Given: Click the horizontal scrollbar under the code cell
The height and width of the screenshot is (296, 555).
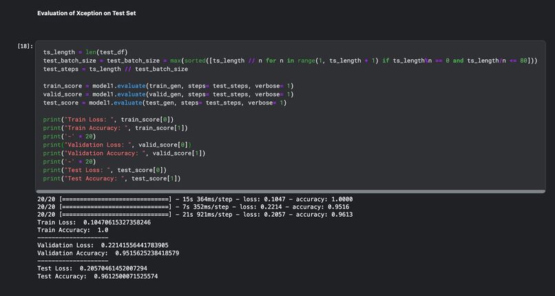Looking at the screenshot, I should 291,191.
